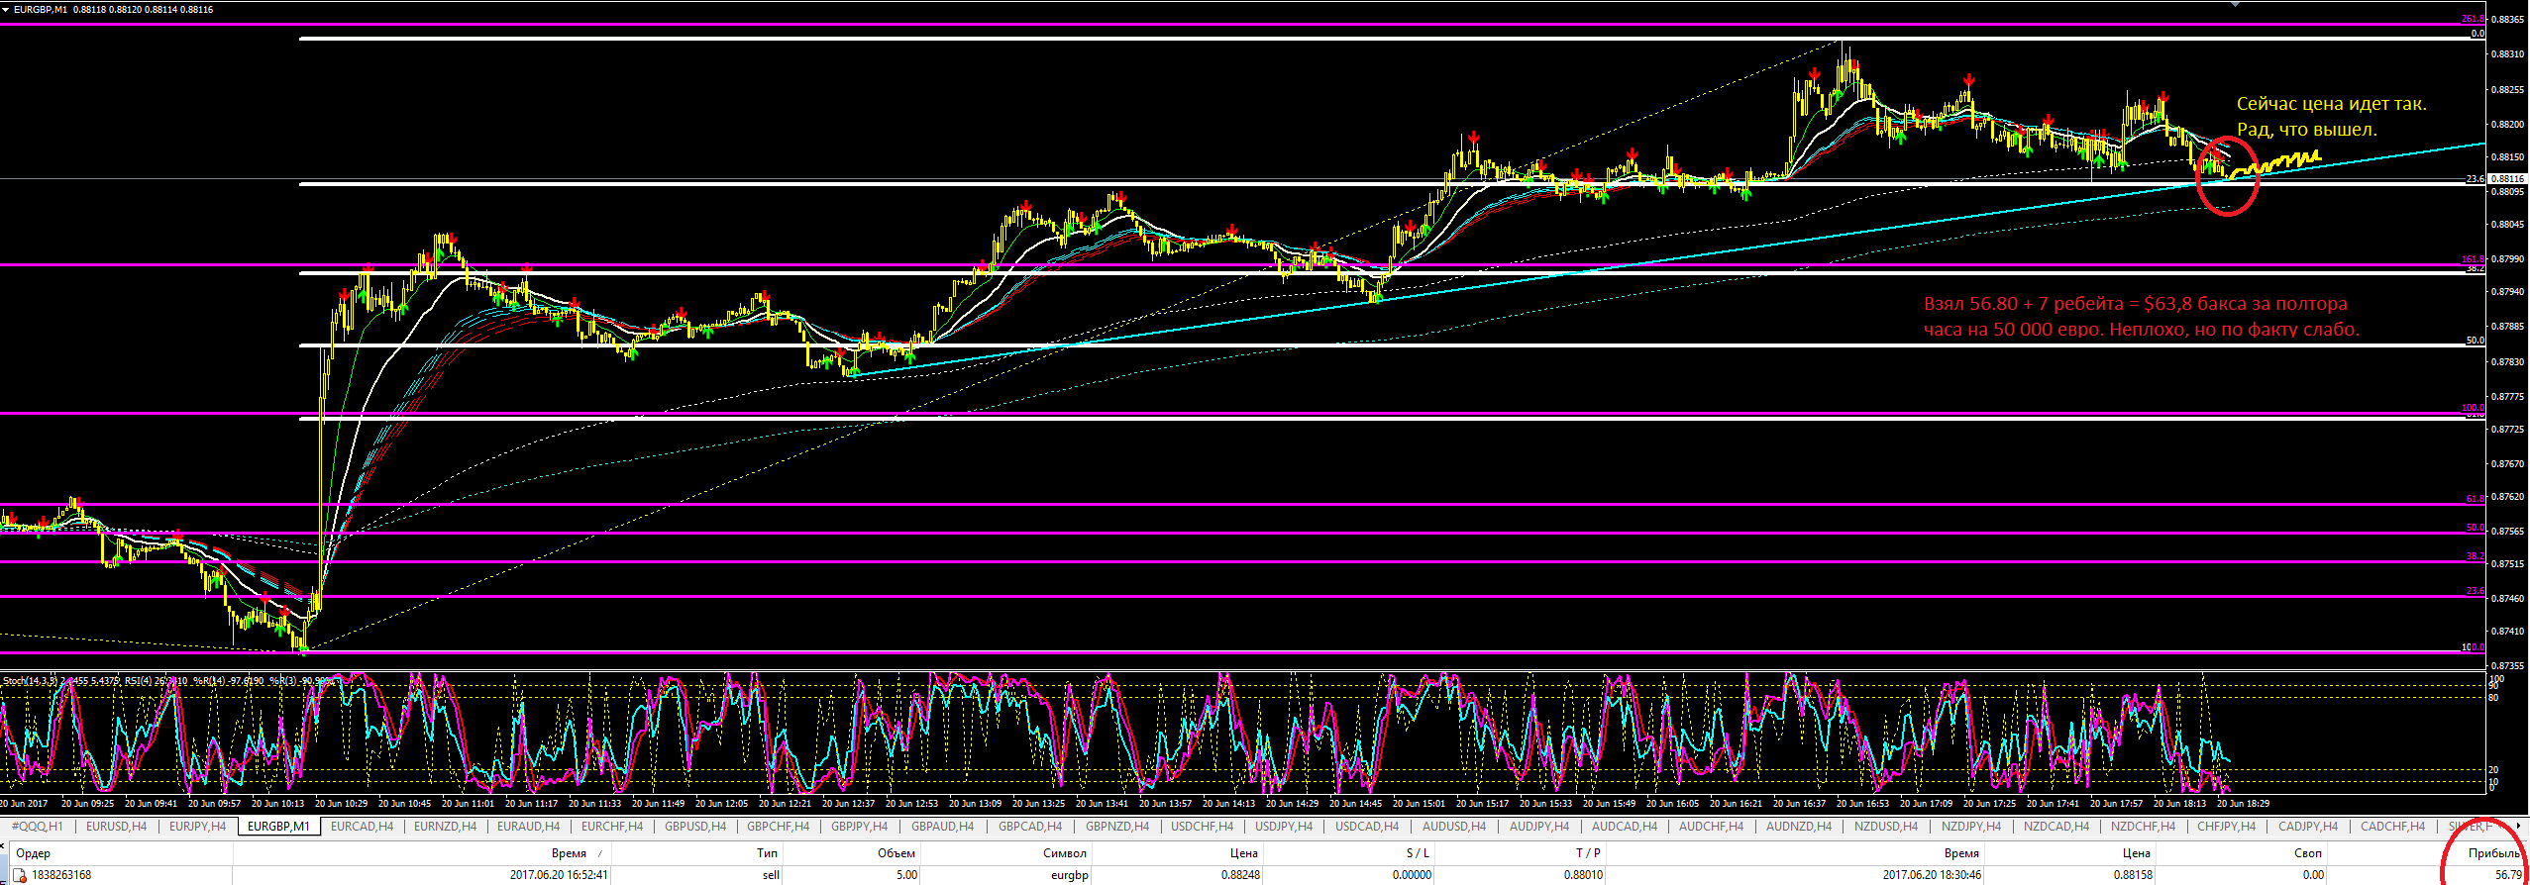
Task: Switch to the GBPJPY,H4 chart
Action: coord(859,827)
